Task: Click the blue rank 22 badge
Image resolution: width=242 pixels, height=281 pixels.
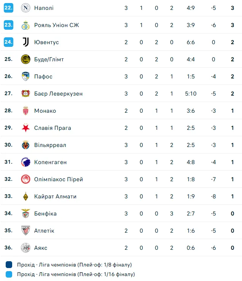Action: [x=8, y=8]
